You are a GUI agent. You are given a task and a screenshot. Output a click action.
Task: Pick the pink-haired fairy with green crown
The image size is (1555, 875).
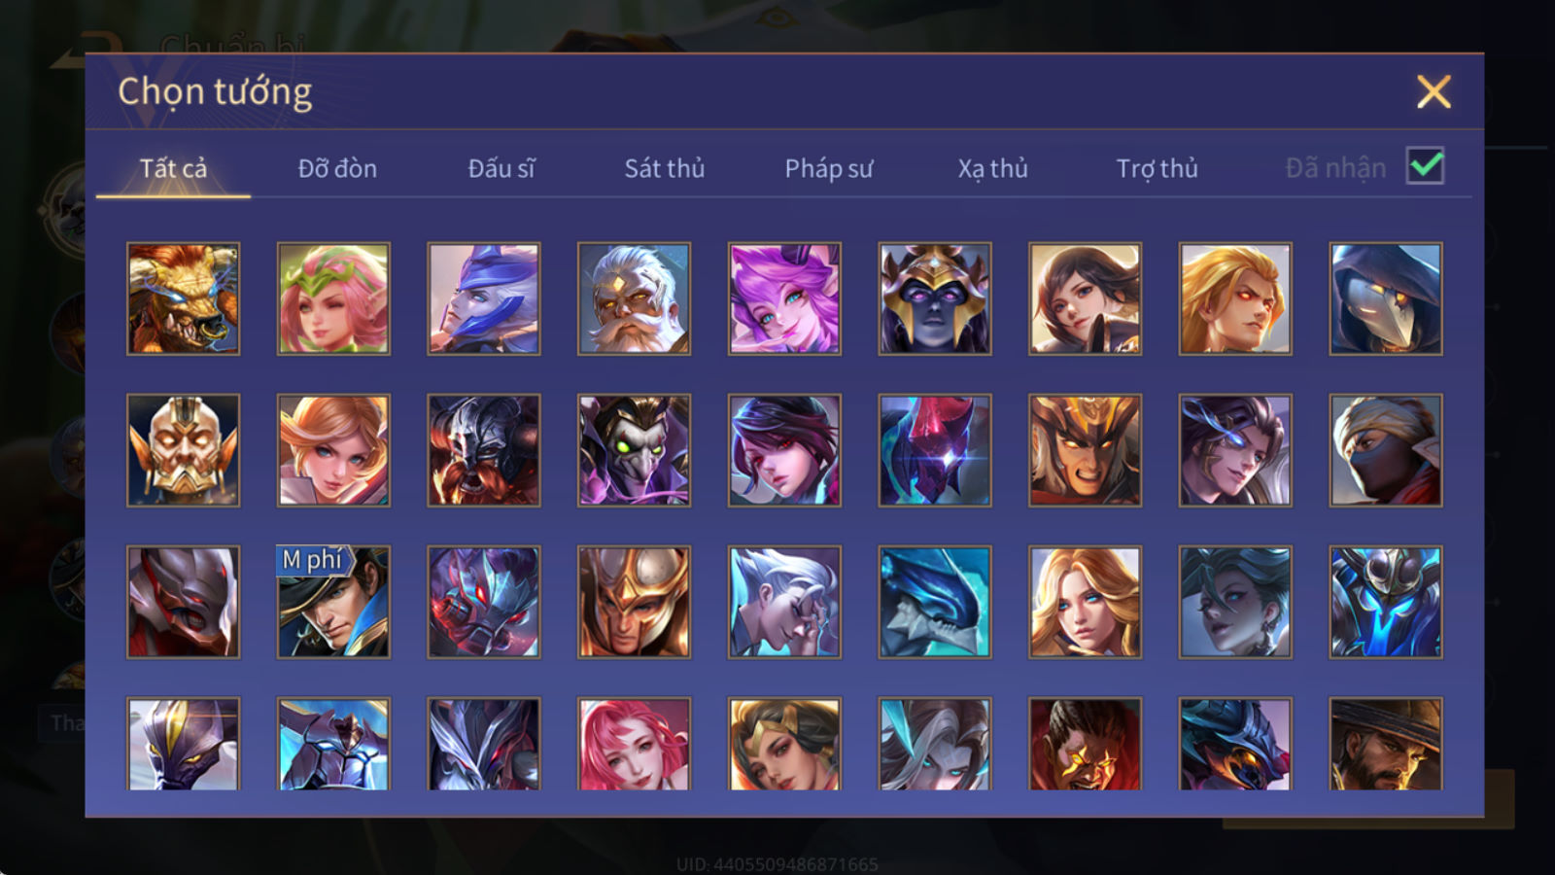333,298
